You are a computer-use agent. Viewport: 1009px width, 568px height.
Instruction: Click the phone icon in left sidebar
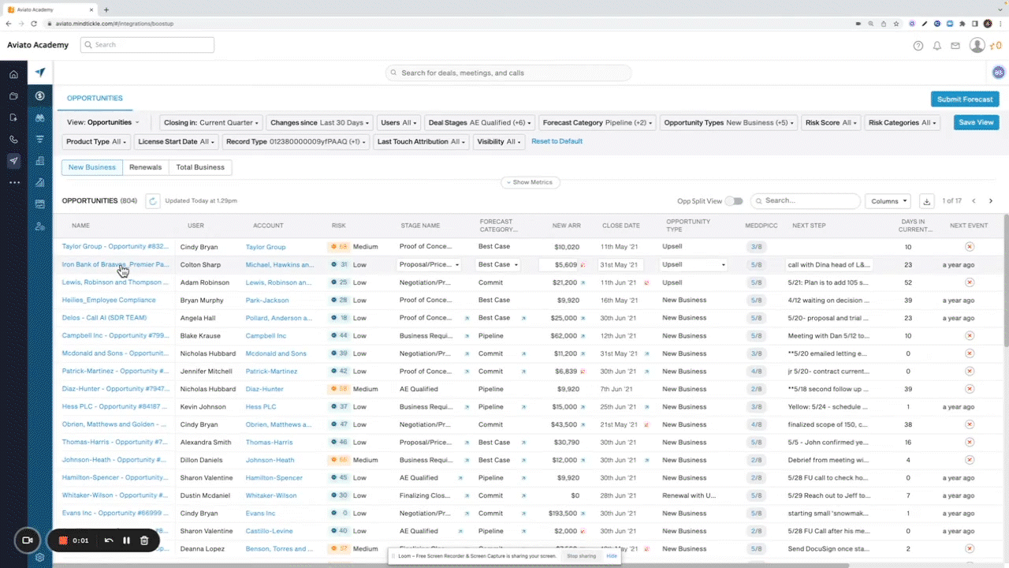click(13, 140)
